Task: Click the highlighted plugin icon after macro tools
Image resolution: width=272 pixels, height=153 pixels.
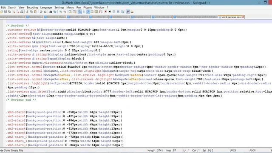Action: pyautogui.click(x=128, y=11)
